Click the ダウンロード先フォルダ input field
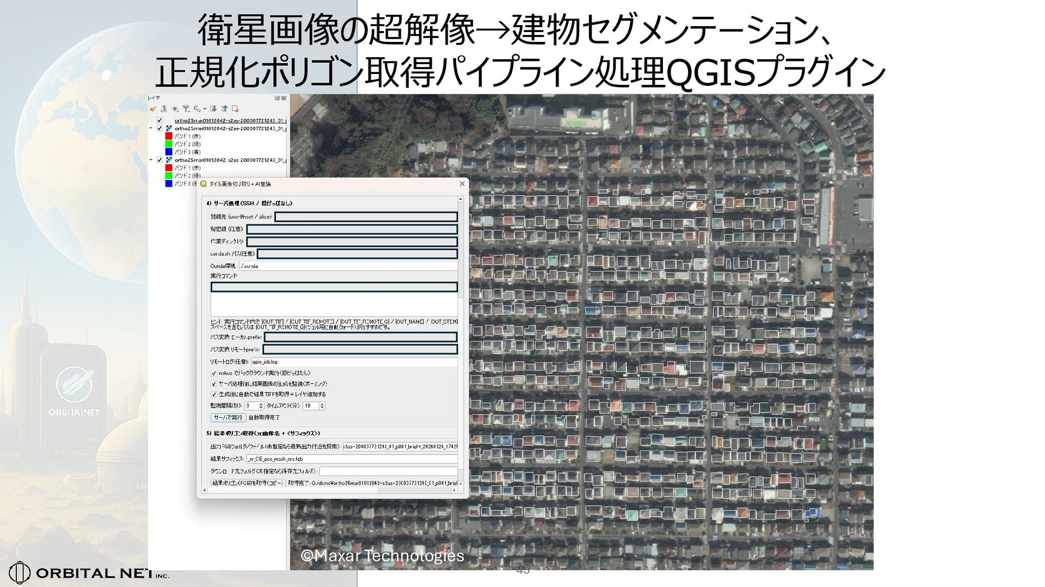 [x=388, y=471]
